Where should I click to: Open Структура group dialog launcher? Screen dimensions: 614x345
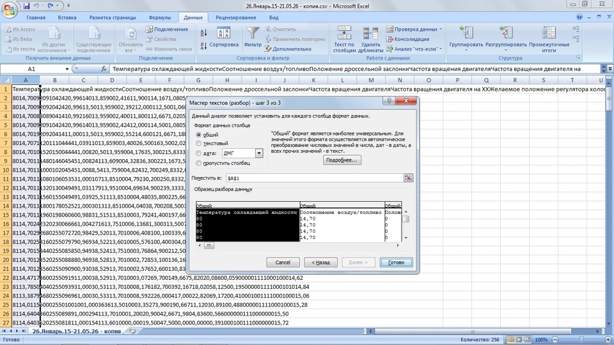[578, 58]
